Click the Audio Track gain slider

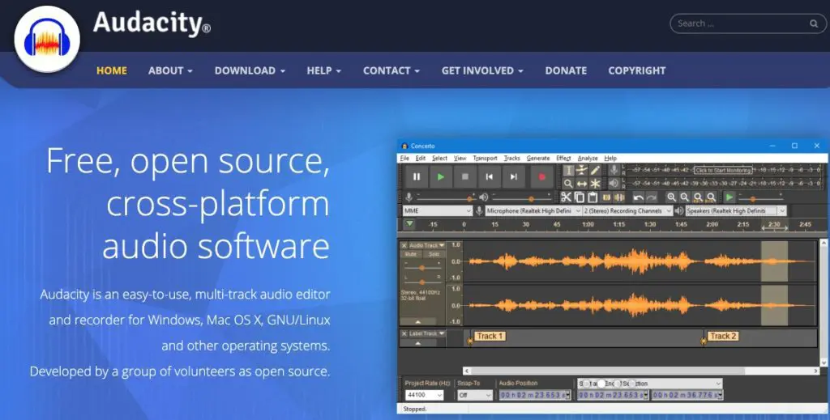pyautogui.click(x=421, y=267)
